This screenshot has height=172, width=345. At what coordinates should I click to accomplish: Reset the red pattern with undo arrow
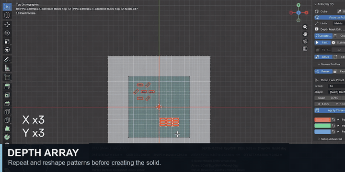point(333,119)
